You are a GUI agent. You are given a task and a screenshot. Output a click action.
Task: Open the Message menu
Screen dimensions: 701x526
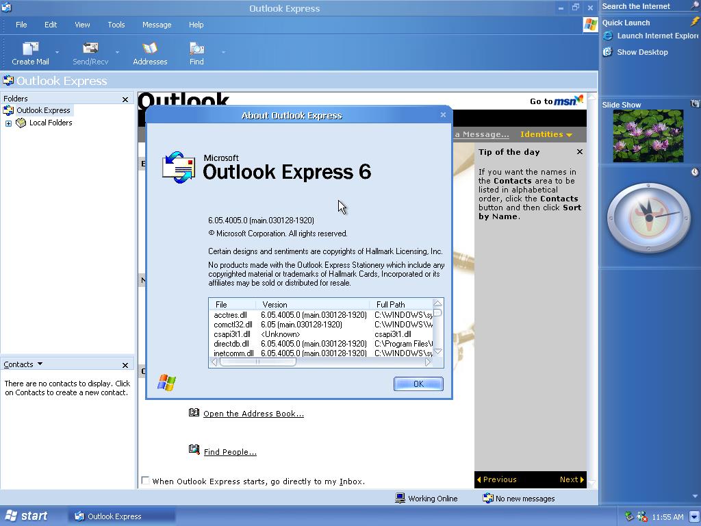(x=157, y=25)
